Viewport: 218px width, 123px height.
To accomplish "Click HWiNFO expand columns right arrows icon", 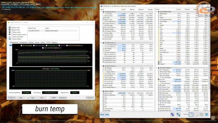I will (x=107, y=114).
